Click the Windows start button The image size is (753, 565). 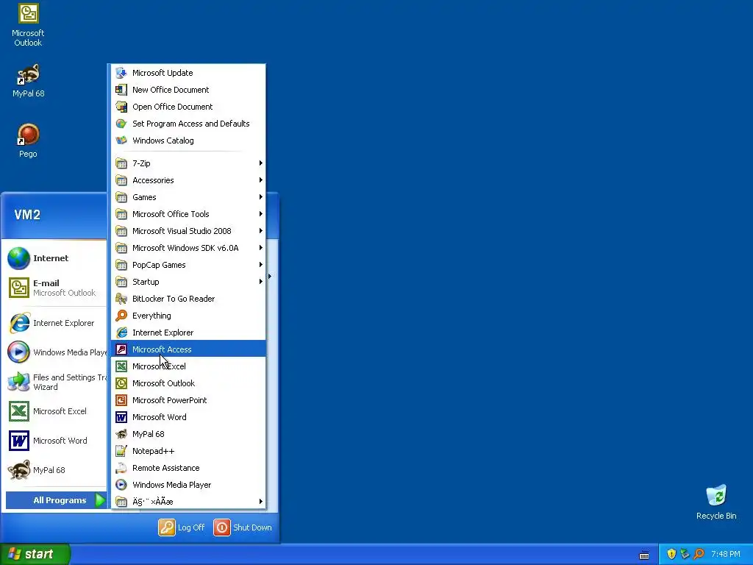(x=35, y=554)
